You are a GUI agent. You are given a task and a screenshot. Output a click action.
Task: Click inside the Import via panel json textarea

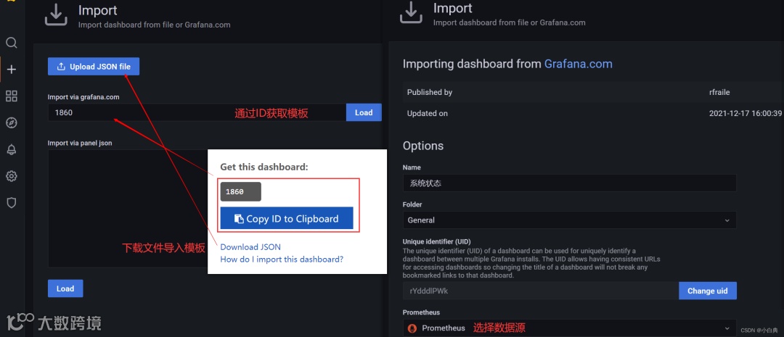128,209
